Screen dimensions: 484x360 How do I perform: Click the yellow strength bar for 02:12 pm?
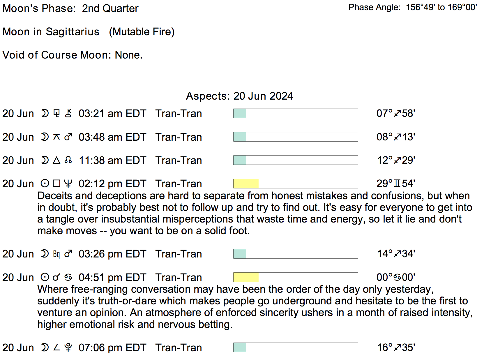coord(246,183)
